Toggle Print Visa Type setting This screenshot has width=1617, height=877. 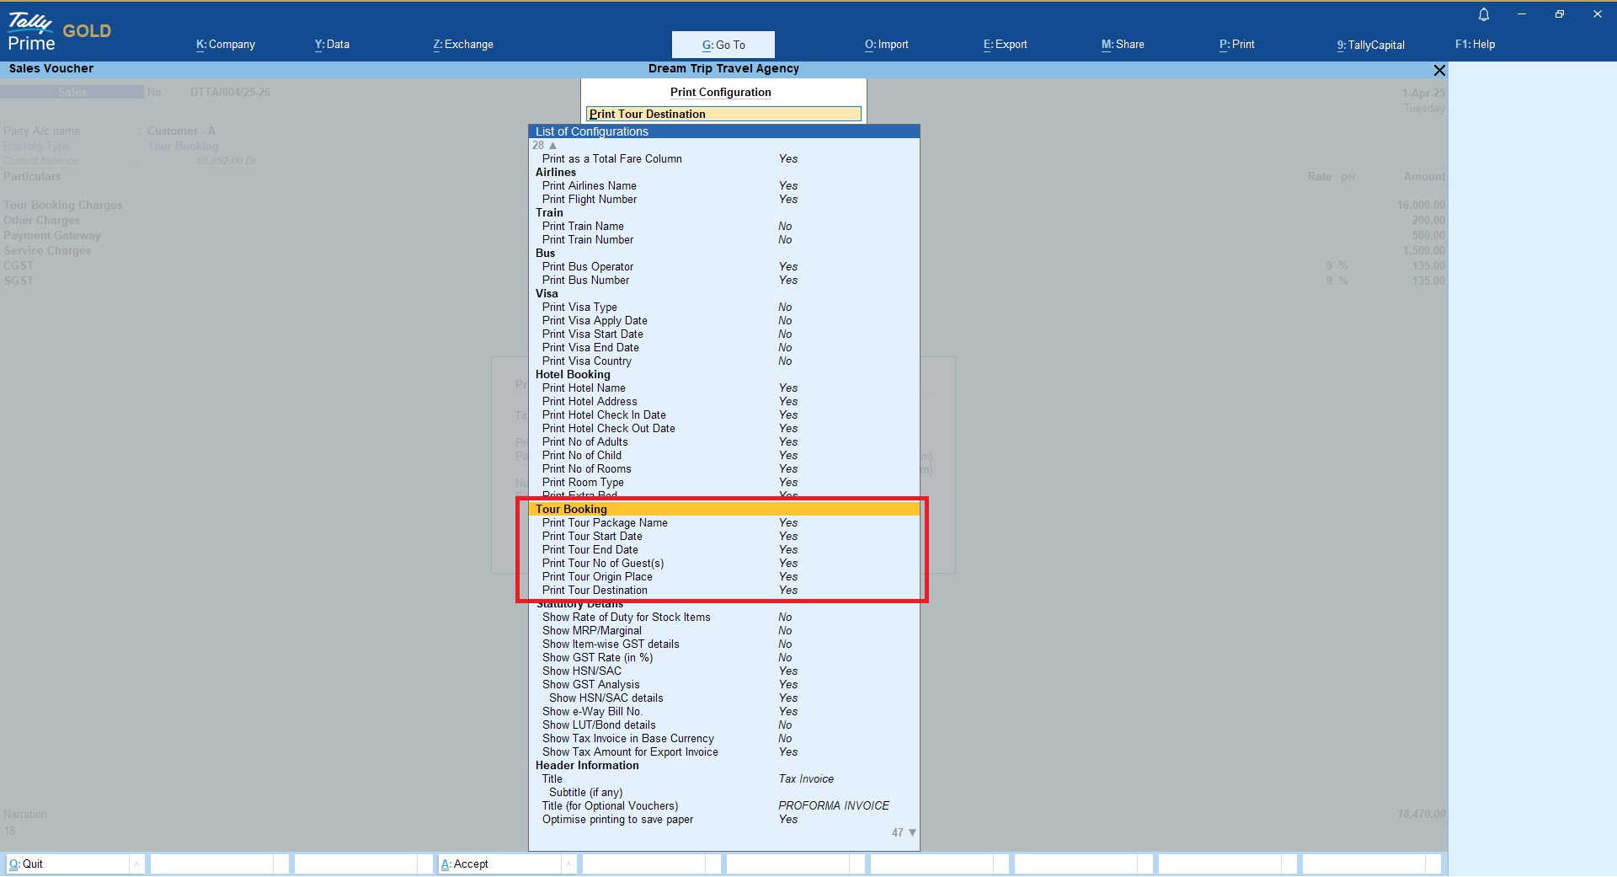click(579, 307)
